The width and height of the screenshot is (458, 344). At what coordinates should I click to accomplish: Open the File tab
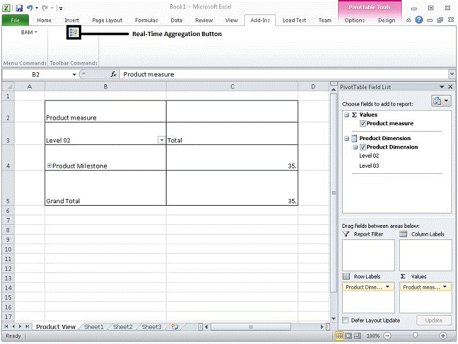tap(15, 20)
